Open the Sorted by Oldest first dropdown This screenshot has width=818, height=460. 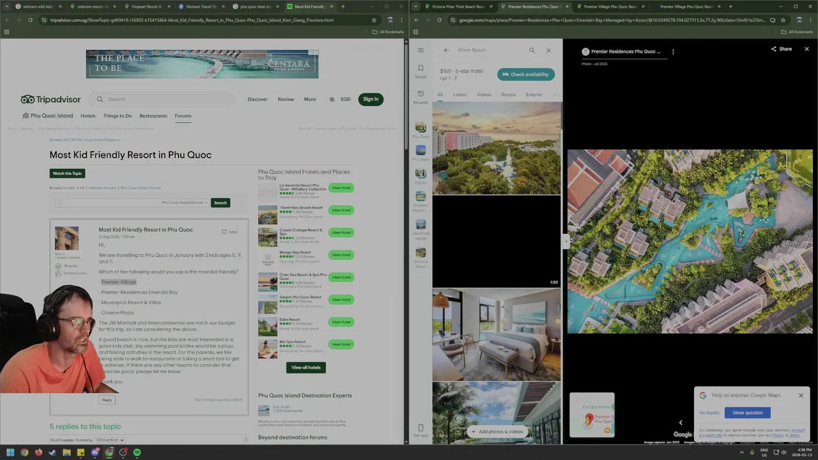(109, 440)
